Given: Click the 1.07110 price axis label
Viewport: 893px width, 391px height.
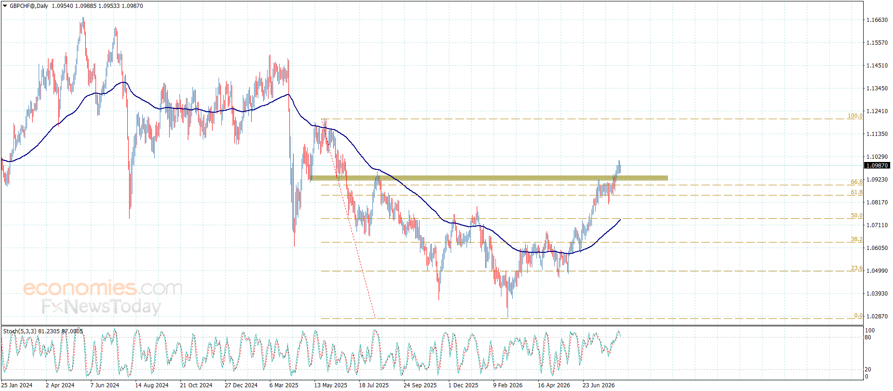Looking at the screenshot, I should (x=877, y=225).
